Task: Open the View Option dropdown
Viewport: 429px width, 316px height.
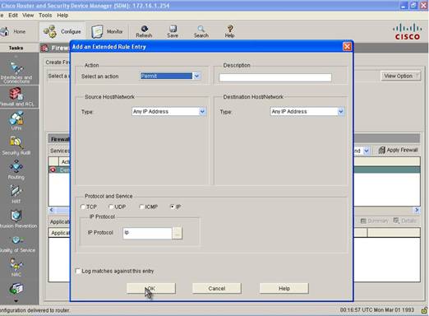Action: coord(400,76)
